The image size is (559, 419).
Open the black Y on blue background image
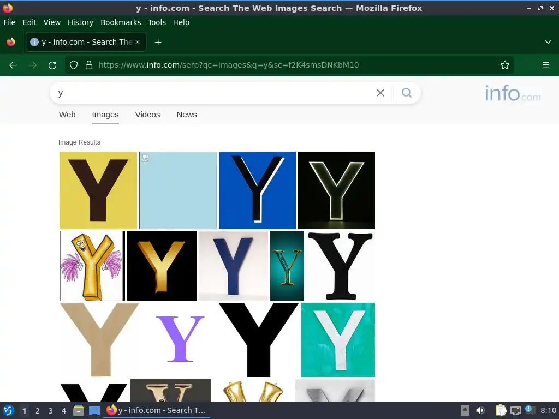tap(258, 190)
